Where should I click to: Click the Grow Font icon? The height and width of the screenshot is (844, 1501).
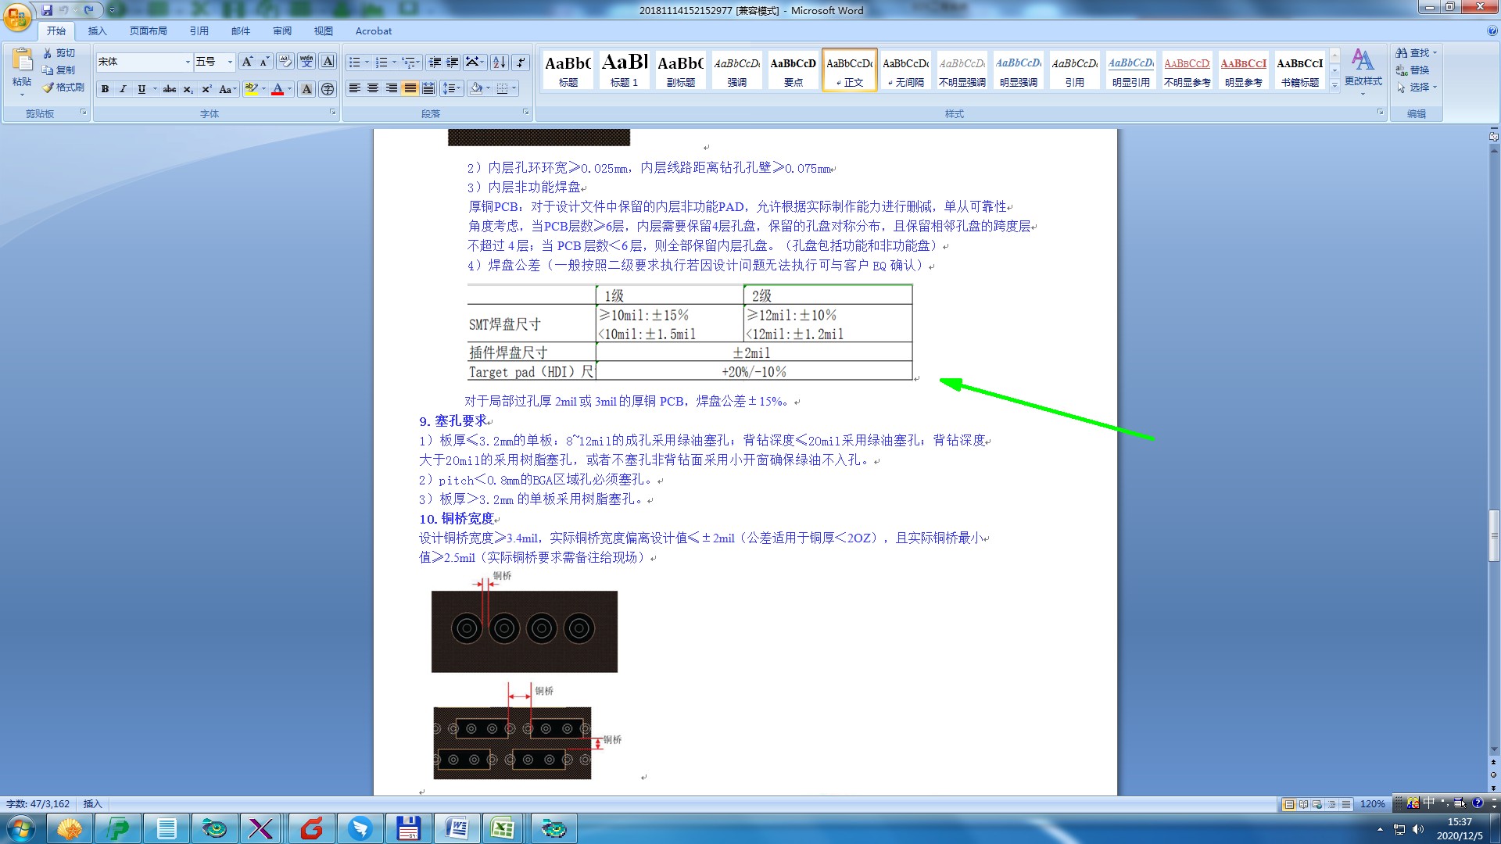tap(247, 62)
